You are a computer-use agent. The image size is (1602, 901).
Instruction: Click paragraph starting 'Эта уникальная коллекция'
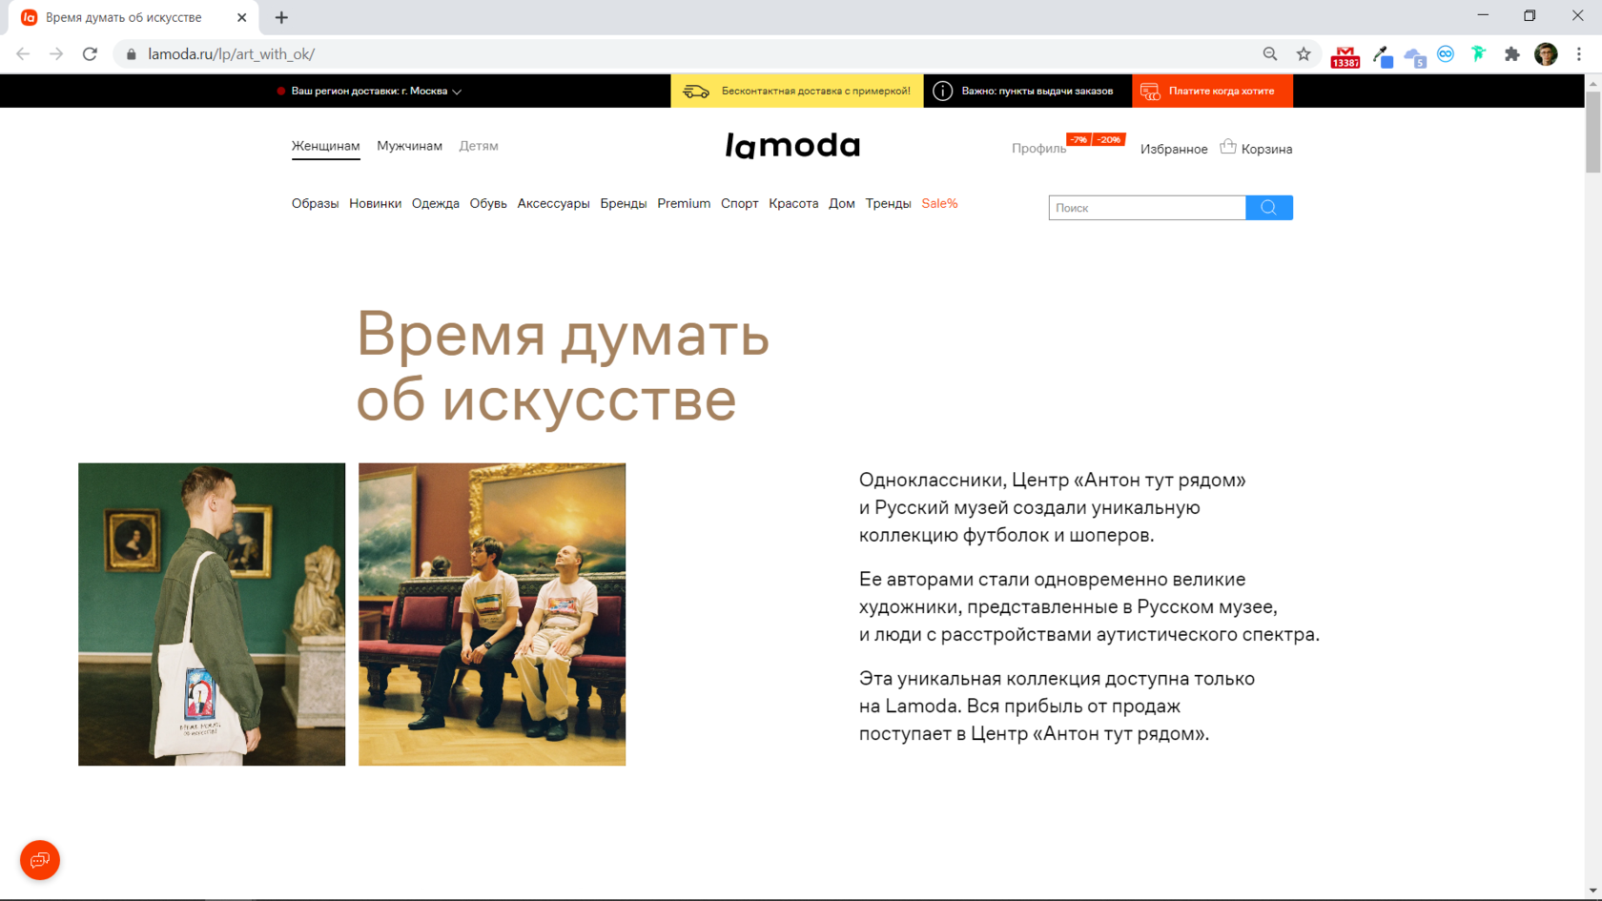[x=1057, y=706]
